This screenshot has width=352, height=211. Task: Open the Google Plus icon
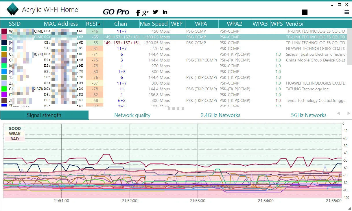coord(145,12)
